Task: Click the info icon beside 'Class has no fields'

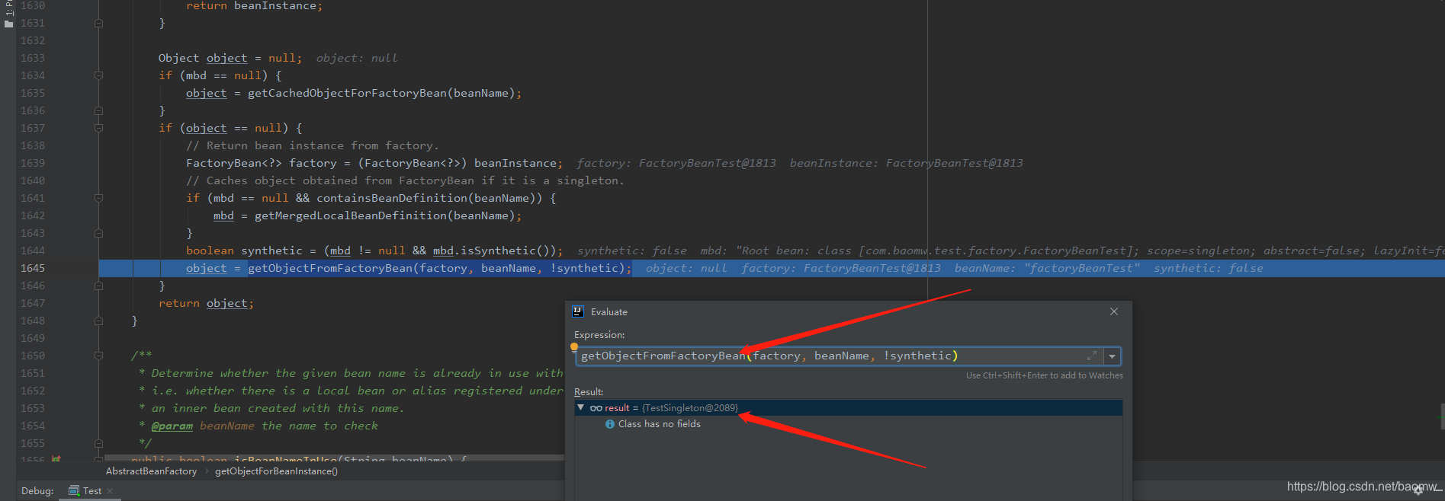Action: [610, 424]
